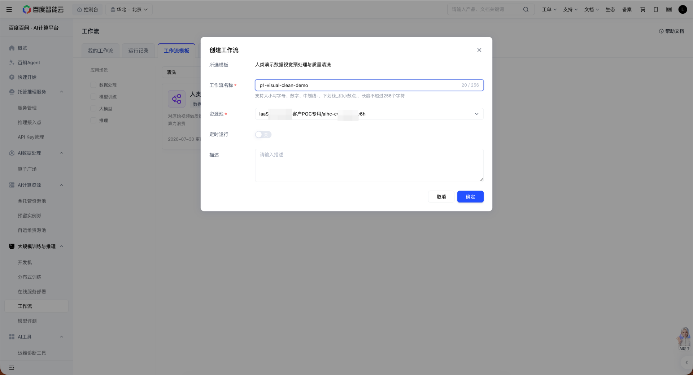Click the 取消 button

(441, 197)
